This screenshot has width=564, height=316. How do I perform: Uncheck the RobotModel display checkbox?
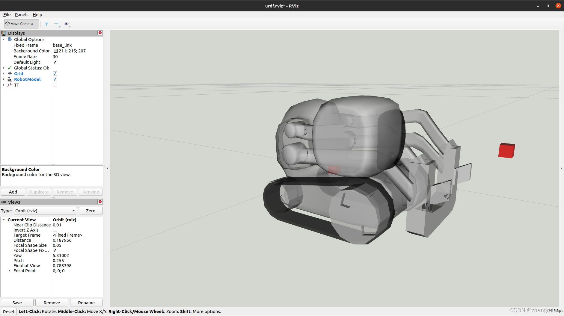[55, 79]
